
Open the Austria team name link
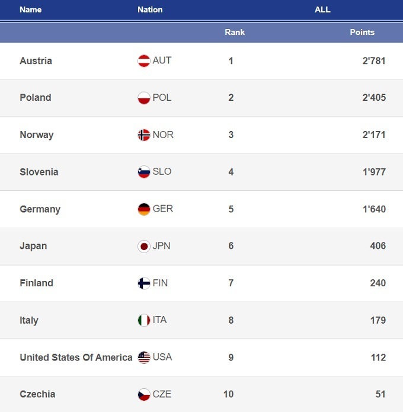[36, 61]
